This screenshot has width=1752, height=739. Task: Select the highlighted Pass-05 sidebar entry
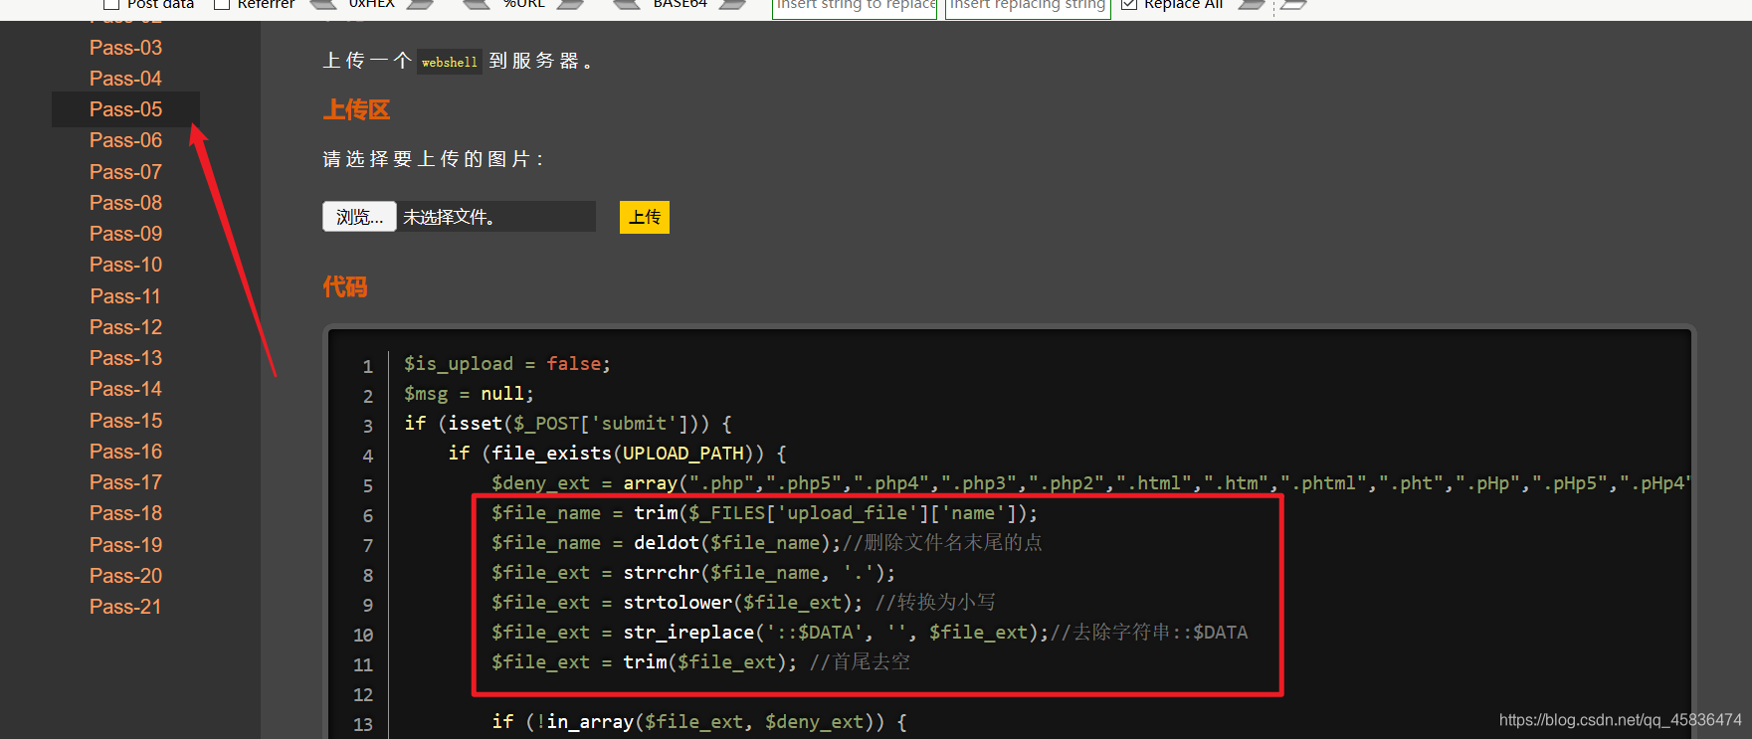pyautogui.click(x=125, y=109)
